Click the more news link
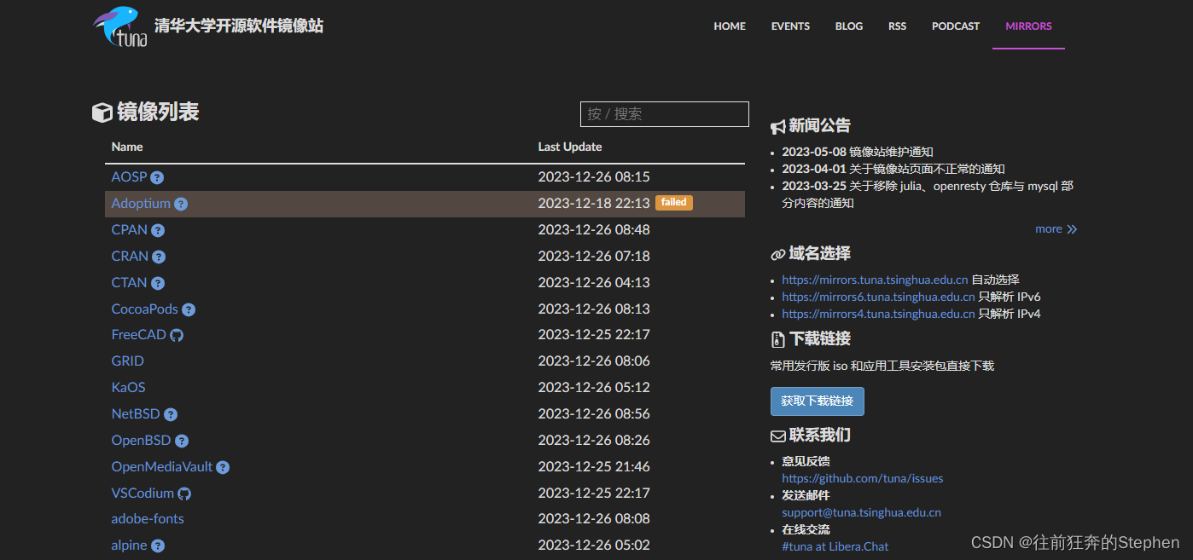This screenshot has height=560, width=1193. (x=1056, y=229)
